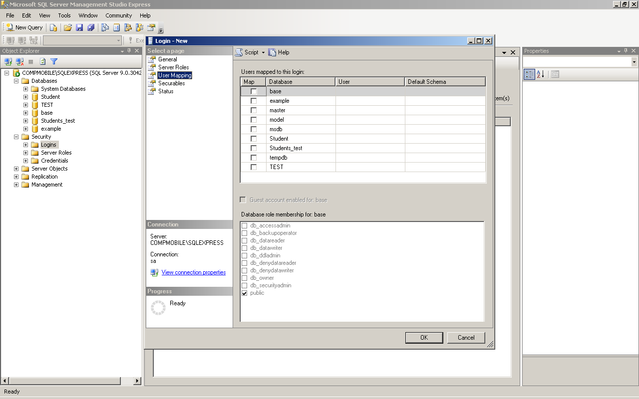Open View connection properties link
The image size is (639, 399).
pyautogui.click(x=194, y=272)
